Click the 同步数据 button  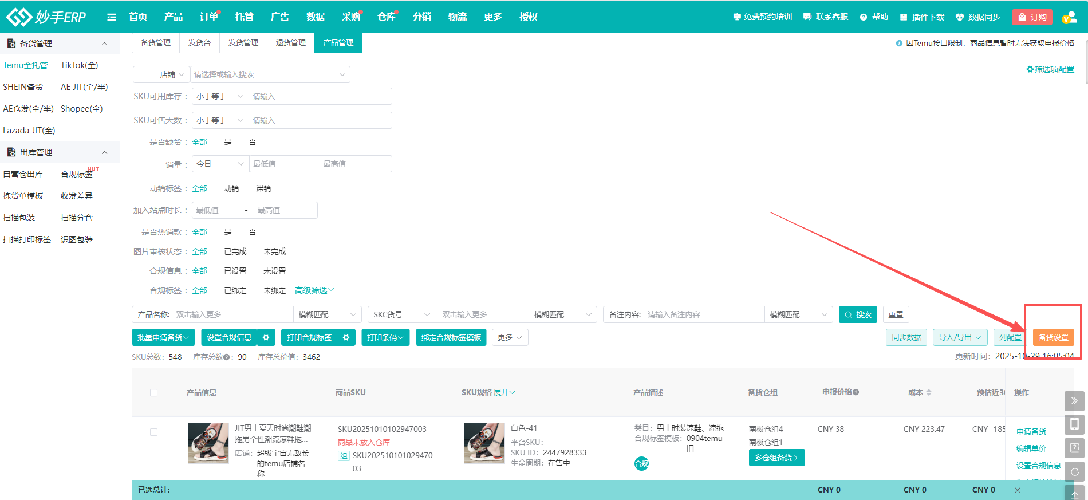[906, 337]
